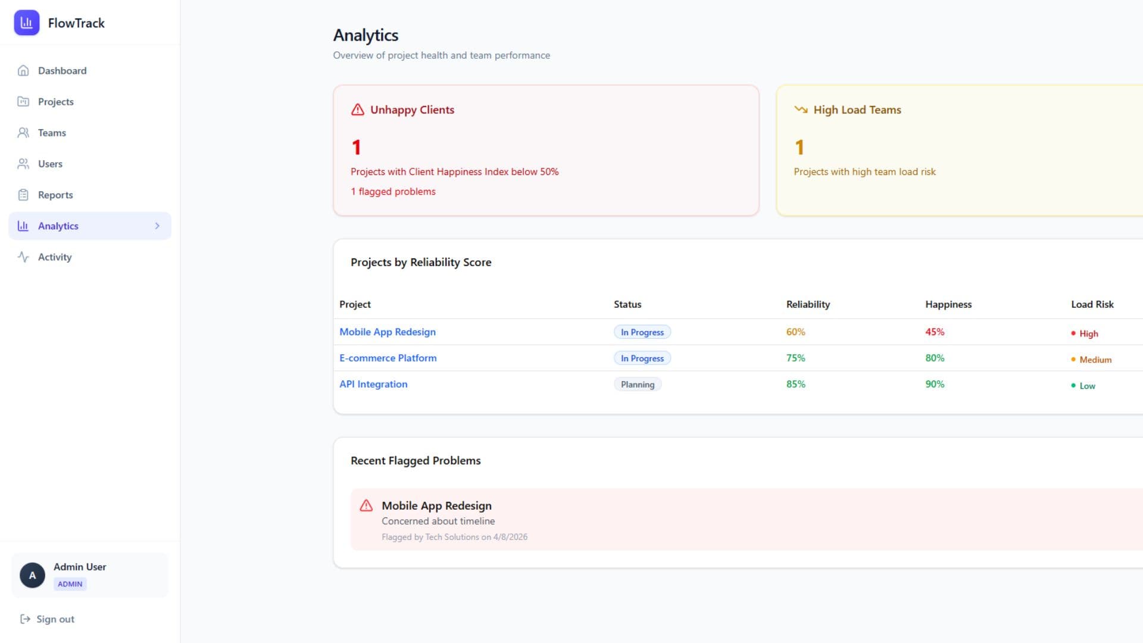Click the 60% reliability value
Screen dimensions: 1143x643
(796, 332)
